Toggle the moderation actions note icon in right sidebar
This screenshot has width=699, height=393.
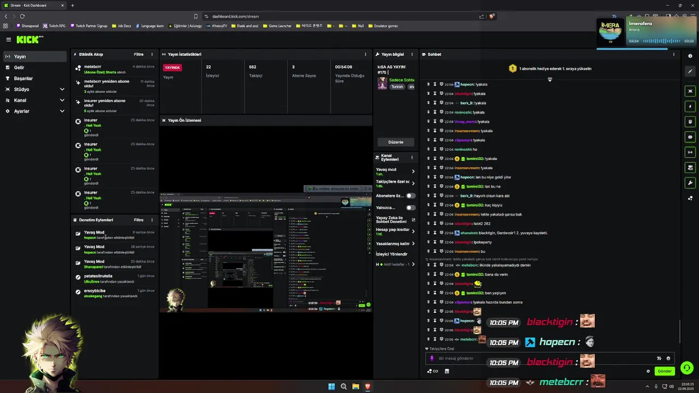click(690, 122)
